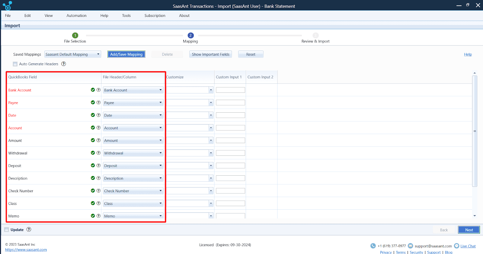Click the help icon next to Update
483x254 pixels.
(29, 229)
